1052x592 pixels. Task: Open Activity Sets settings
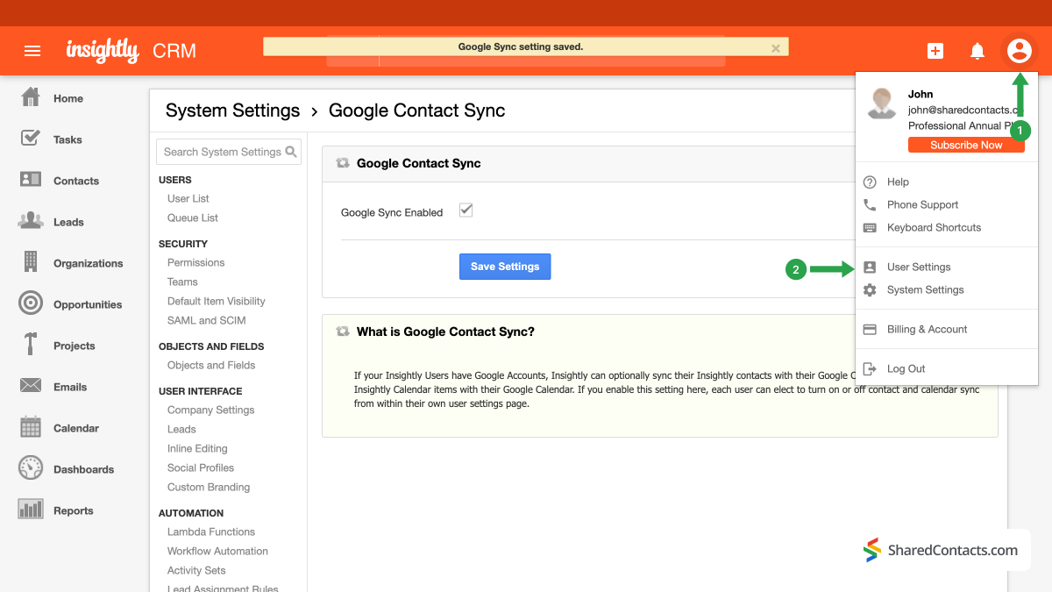196,570
